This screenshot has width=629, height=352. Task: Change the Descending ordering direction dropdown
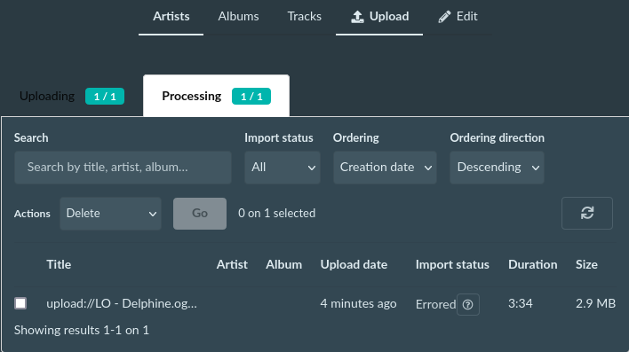click(x=497, y=168)
